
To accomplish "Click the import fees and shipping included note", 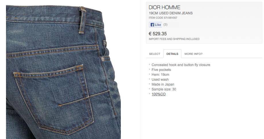I will 174,39.
